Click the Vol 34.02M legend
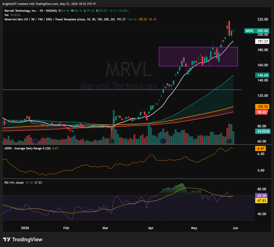The height and width of the screenshot is (247, 274). tap(12, 15)
